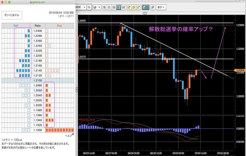246x156 pixels.
Task: Jump to latest bar arrow icon
Action: coord(123,7)
